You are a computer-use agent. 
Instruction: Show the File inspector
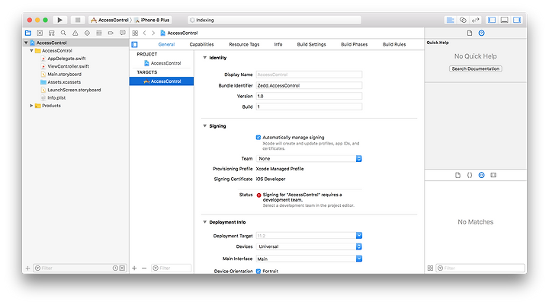[470, 33]
